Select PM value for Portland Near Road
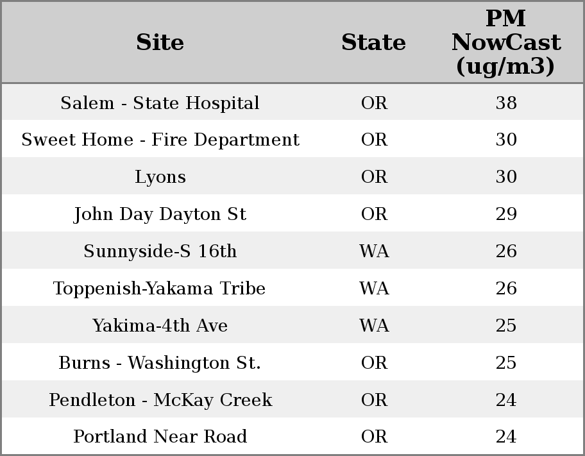 click(506, 437)
